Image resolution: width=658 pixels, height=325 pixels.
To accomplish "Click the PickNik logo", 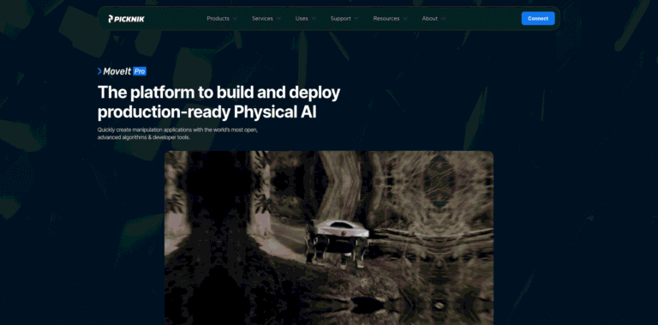I will click(x=126, y=19).
